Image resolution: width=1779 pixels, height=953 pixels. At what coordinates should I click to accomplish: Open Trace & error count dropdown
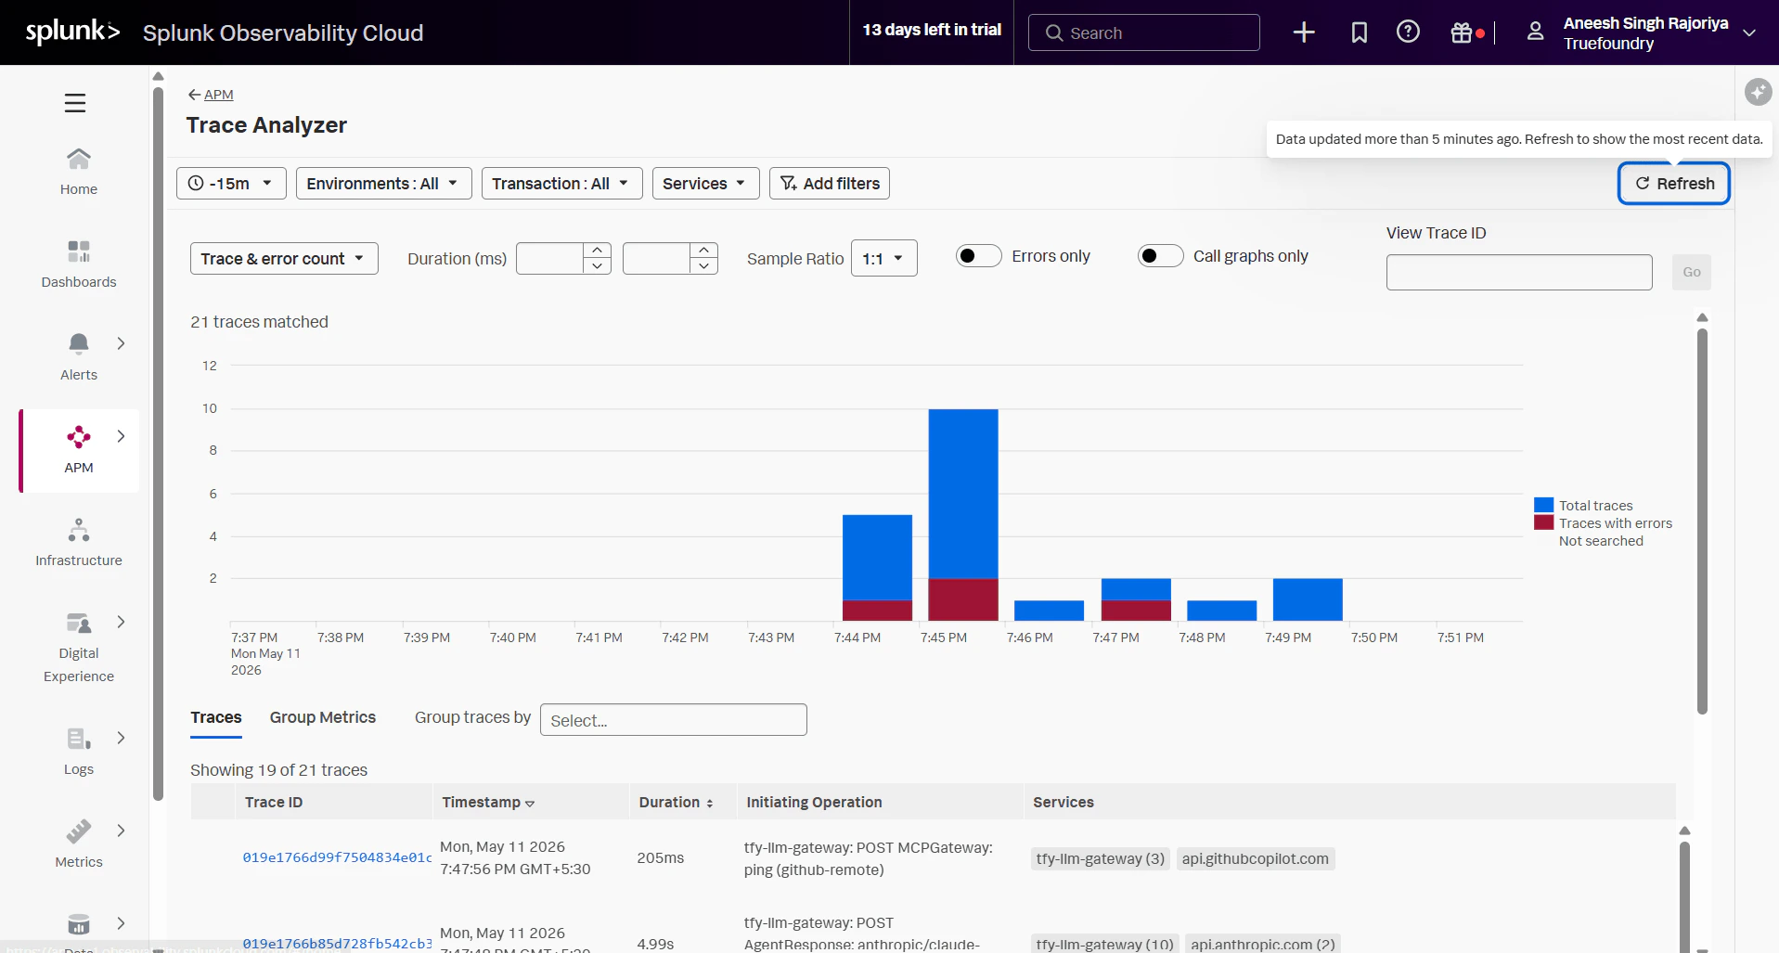tap(284, 259)
